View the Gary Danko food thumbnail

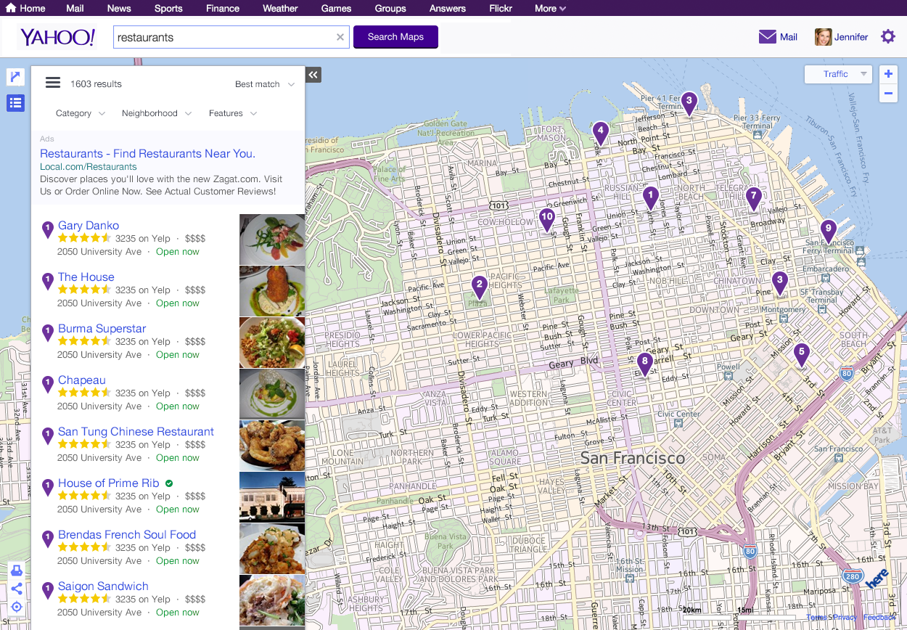(x=272, y=239)
